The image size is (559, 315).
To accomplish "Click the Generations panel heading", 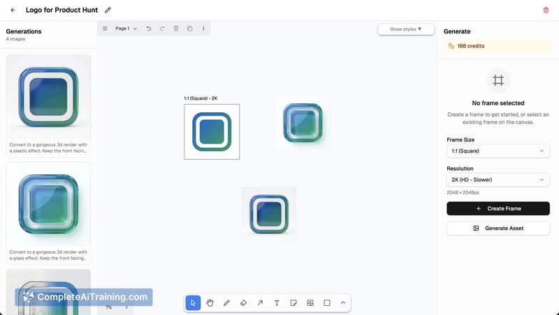I will 24,31.
